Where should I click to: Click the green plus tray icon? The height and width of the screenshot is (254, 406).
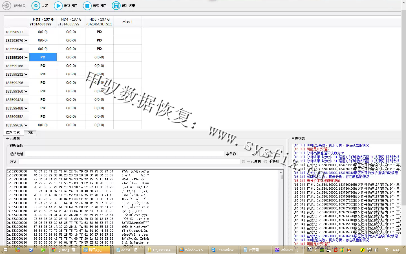(362, 250)
